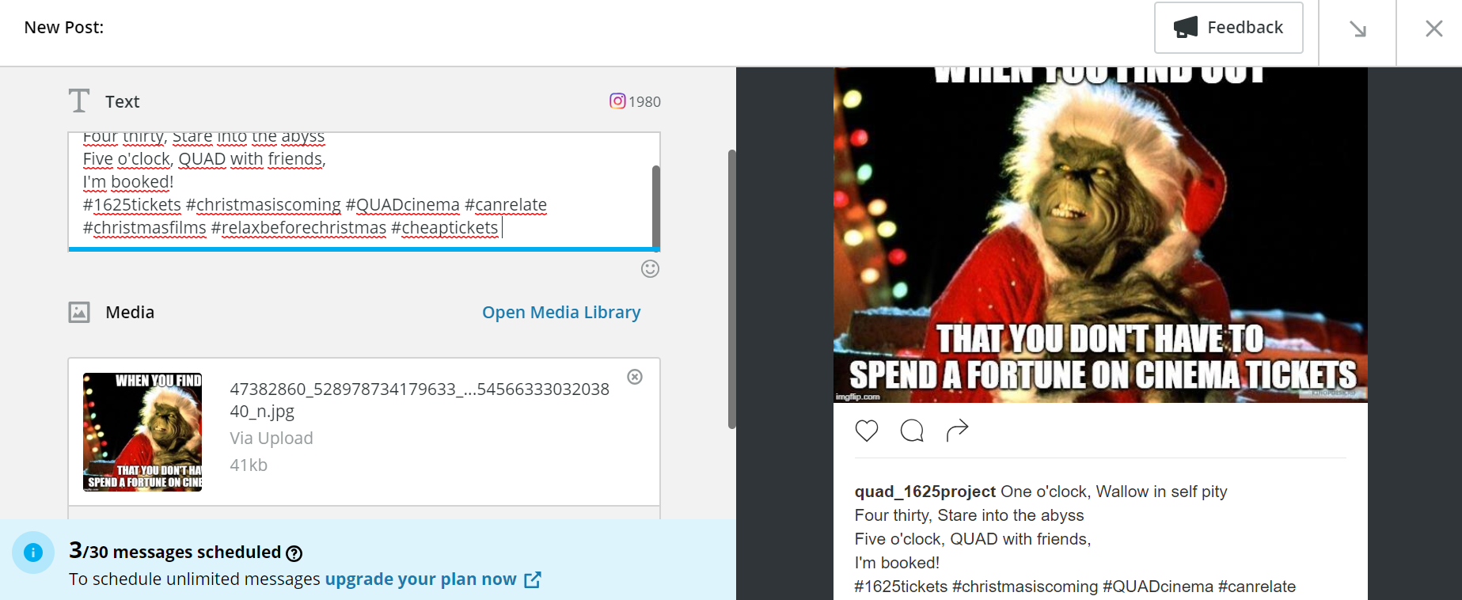The image size is (1462, 600).
Task: Click the composer panel scrollbar
Action: click(x=731, y=289)
